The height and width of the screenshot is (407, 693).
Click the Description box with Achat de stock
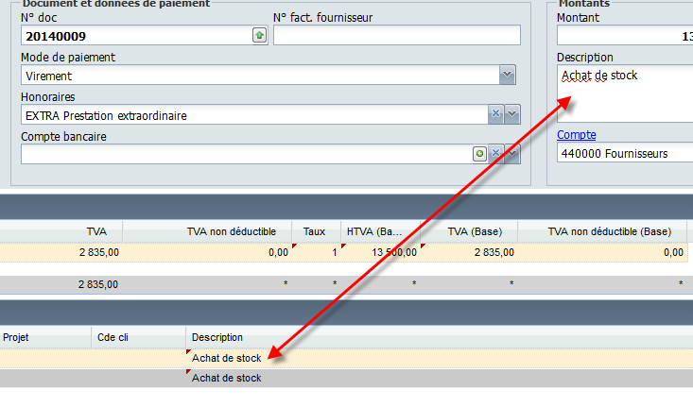[x=625, y=93]
